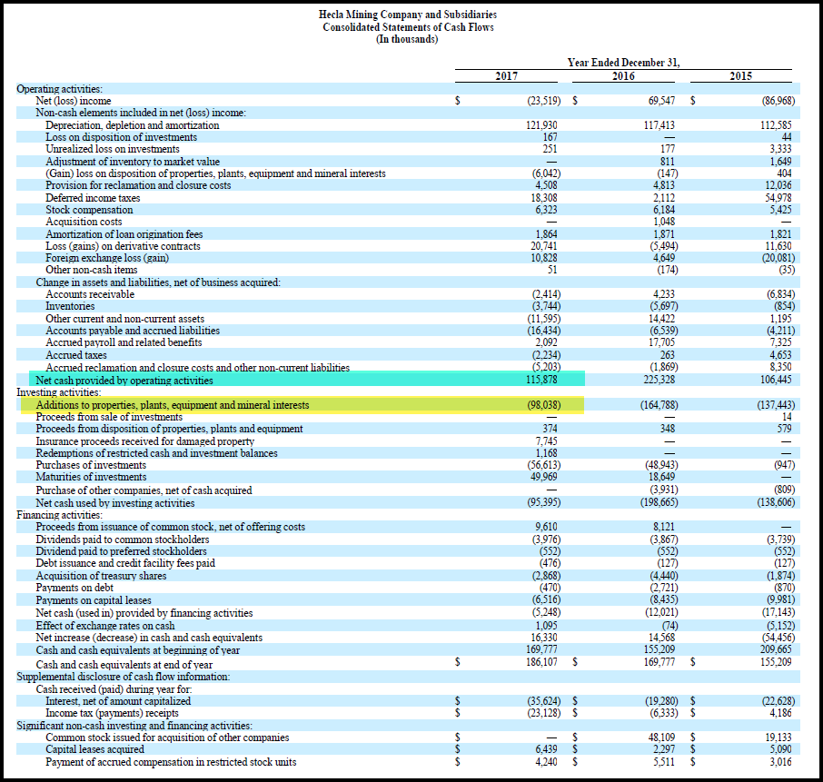Image resolution: width=823 pixels, height=782 pixels.
Task: Click the (In thousands) subtitle
Action: click(407, 39)
